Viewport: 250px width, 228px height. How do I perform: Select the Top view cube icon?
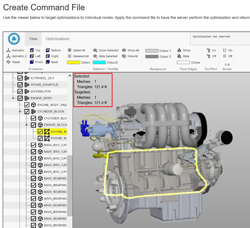coord(32,50)
